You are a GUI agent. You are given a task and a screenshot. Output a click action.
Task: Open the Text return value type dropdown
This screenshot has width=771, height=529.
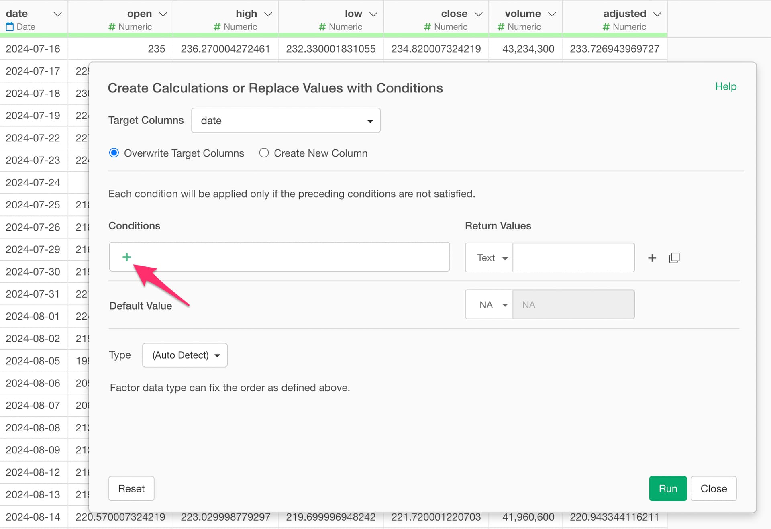pyautogui.click(x=489, y=258)
